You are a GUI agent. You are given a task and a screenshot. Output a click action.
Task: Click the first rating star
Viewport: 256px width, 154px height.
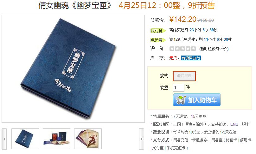coord(172,49)
